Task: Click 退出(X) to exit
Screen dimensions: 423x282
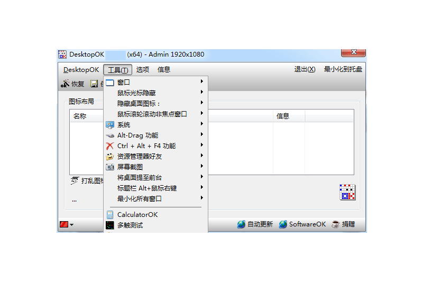Action: (x=305, y=69)
